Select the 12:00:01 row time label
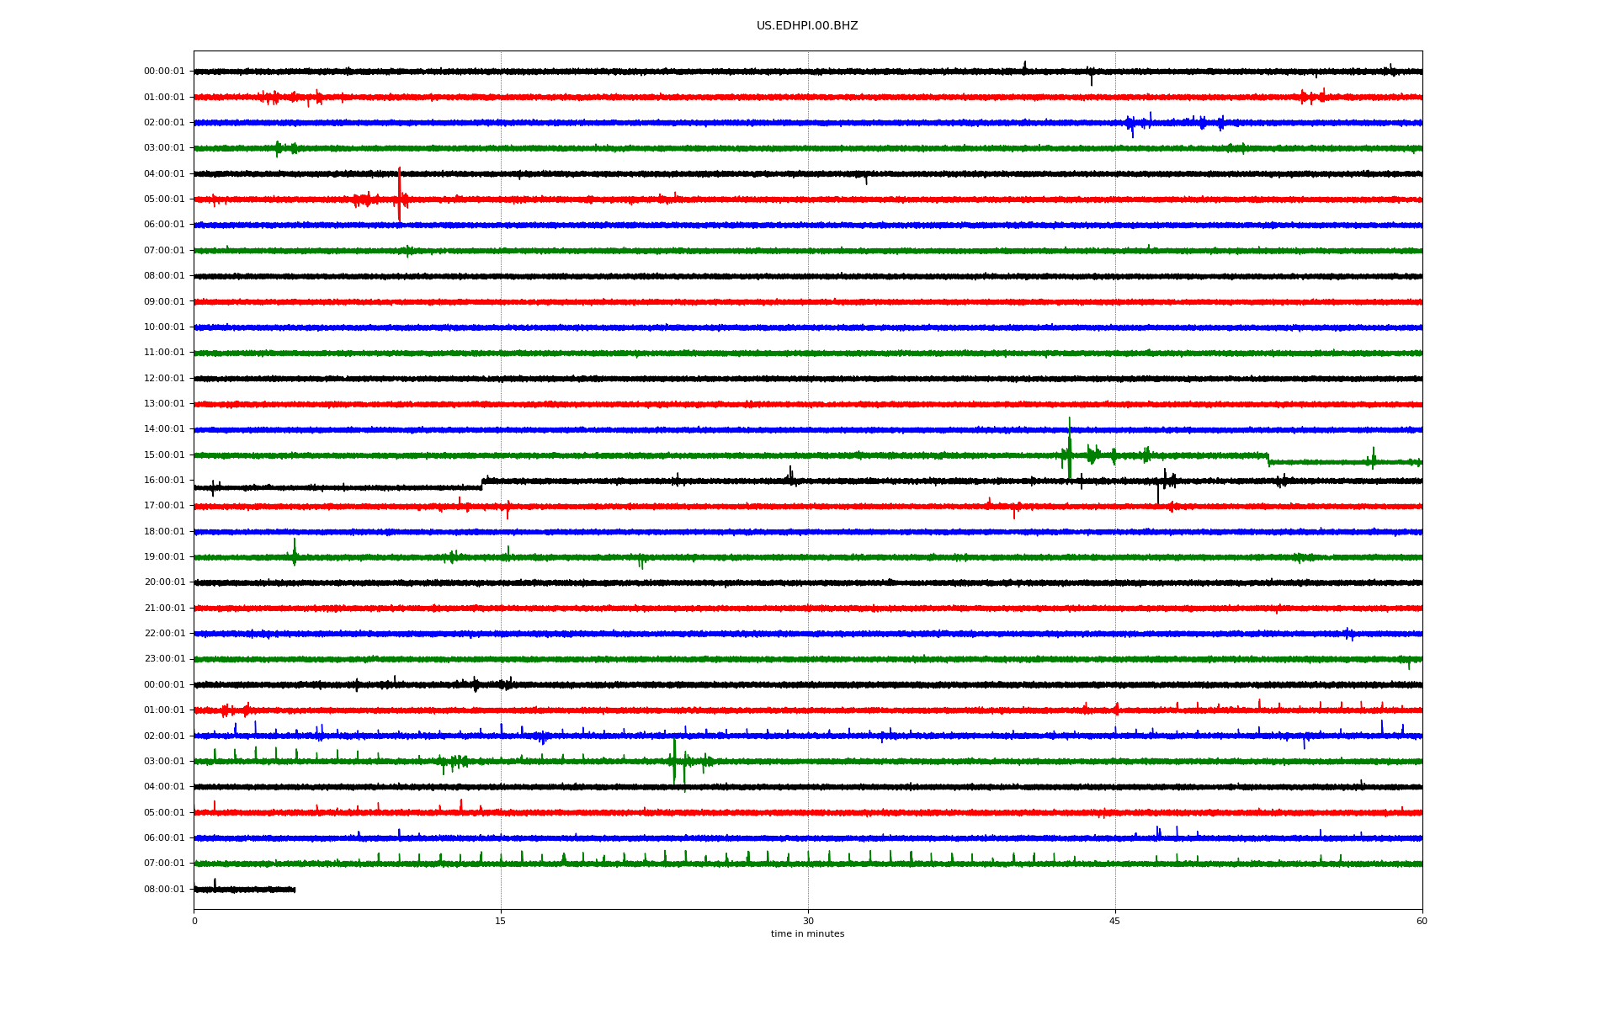Screen dimensions: 1616x1010 pos(164,378)
